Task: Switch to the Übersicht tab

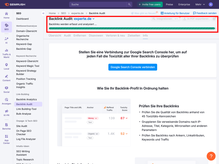Action: pos(55,36)
